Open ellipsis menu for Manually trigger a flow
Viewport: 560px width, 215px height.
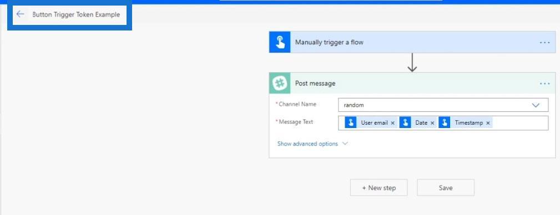(544, 43)
